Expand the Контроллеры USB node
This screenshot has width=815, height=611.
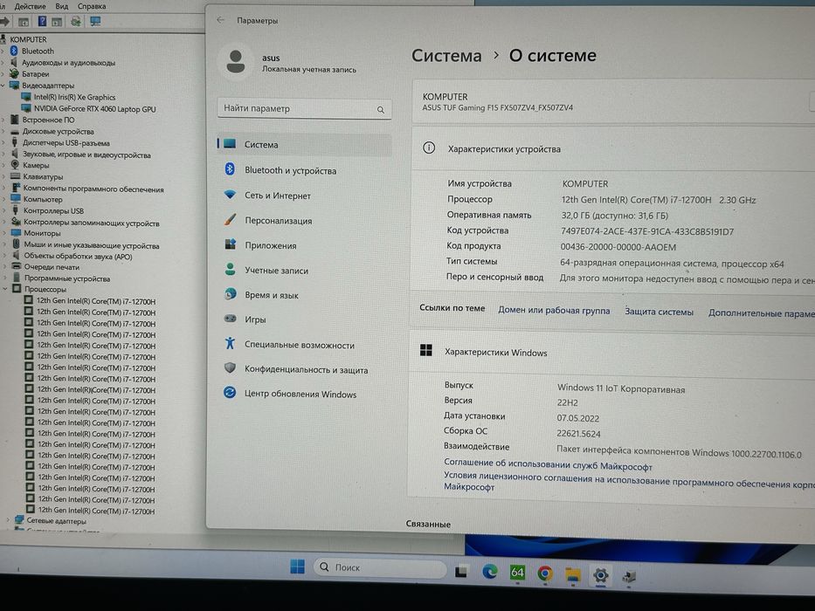click(3, 210)
